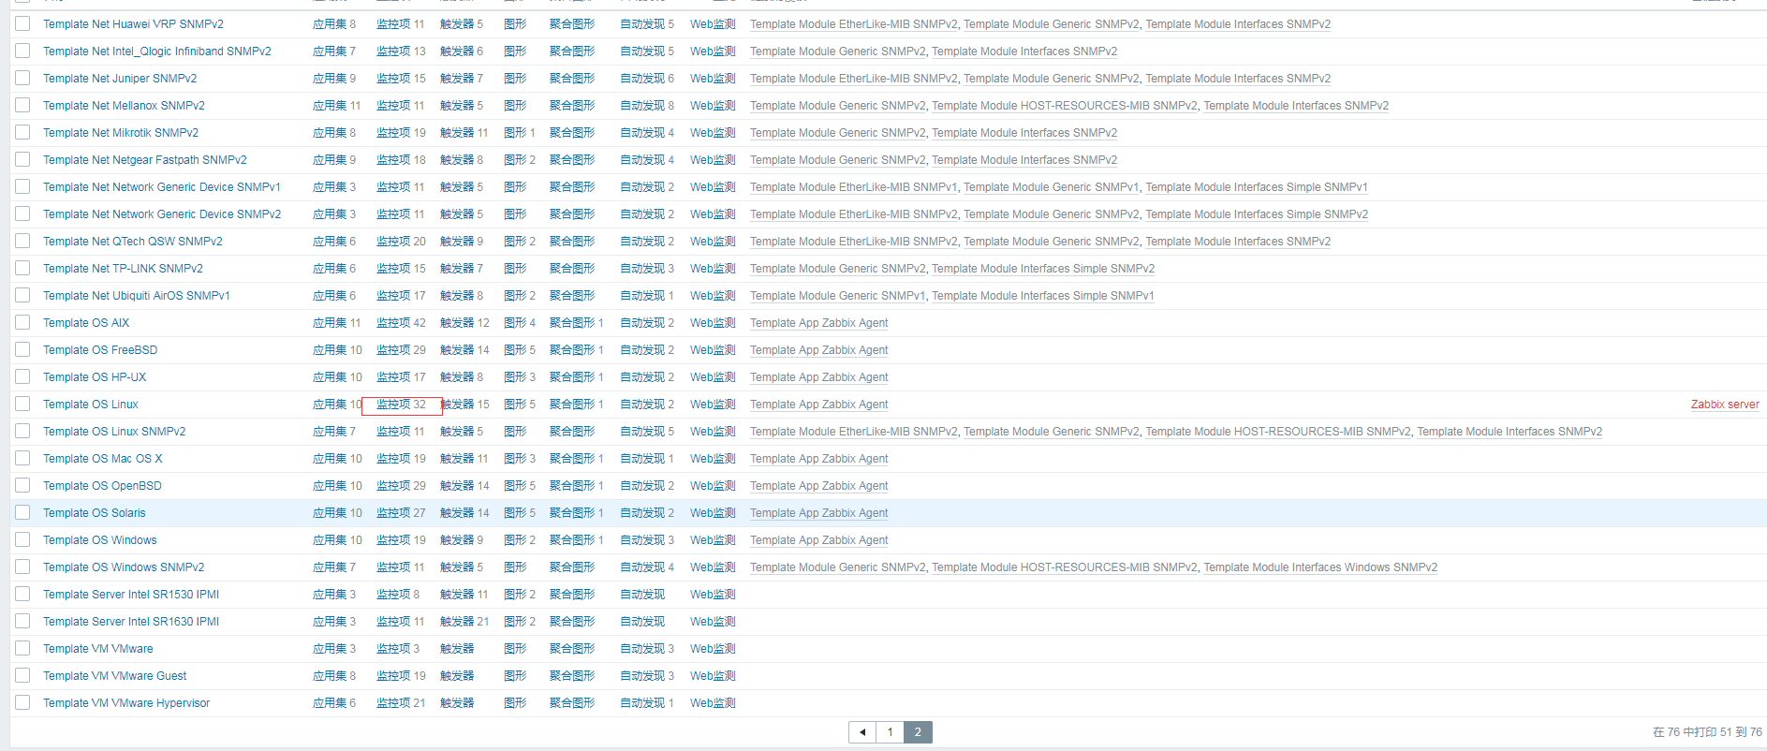
Task: Open 聚合图形 1 of Template OS HP-UX
Action: point(577,377)
